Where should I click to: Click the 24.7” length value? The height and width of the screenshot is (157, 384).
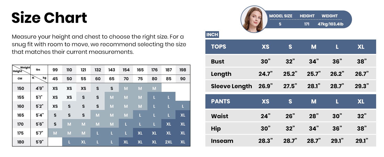(x=265, y=74)
